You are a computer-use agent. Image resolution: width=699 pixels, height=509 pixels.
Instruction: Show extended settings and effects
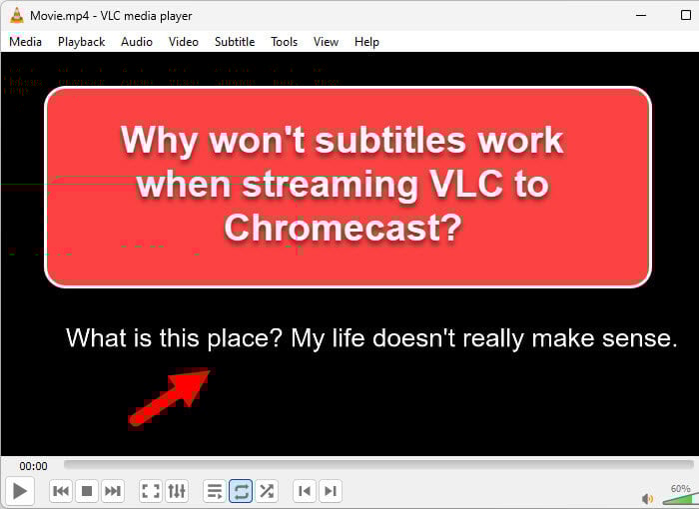pyautogui.click(x=177, y=491)
